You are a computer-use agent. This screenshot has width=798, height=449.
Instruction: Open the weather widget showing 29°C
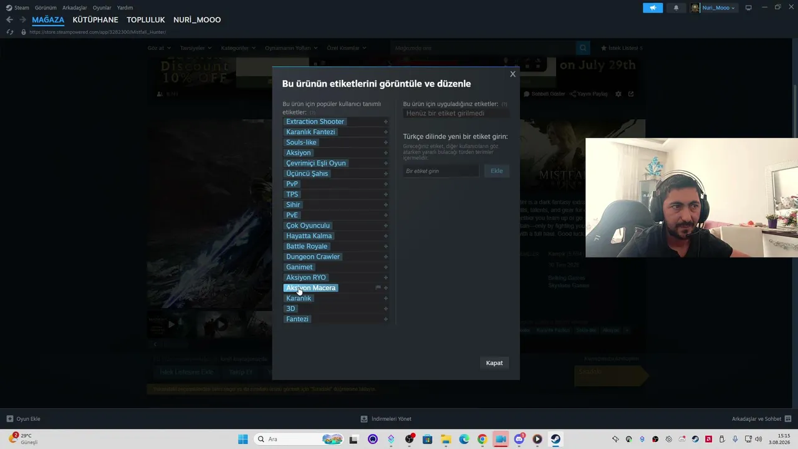24,439
